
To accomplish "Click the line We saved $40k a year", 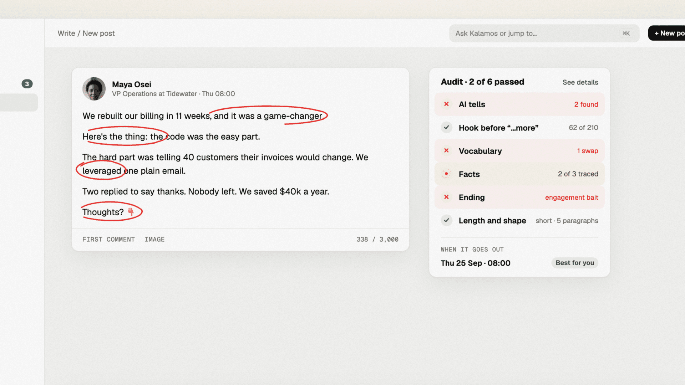I will click(x=284, y=191).
